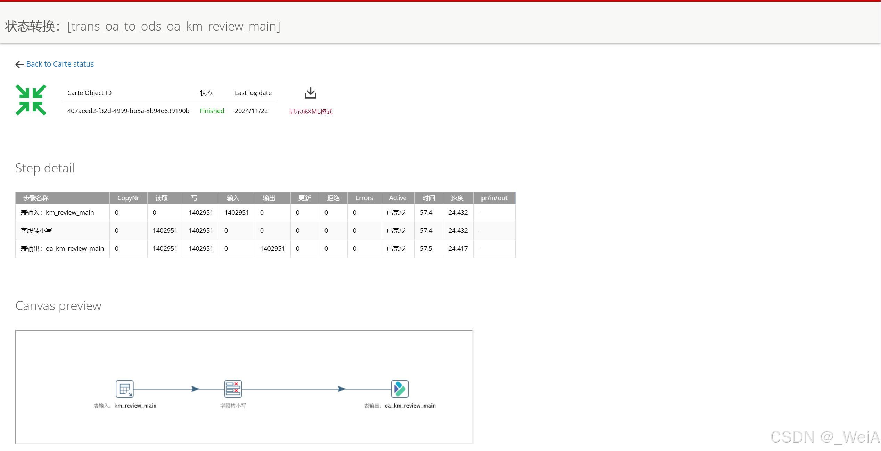Click the green transformation arrows icon
The image size is (881, 451).
31,100
